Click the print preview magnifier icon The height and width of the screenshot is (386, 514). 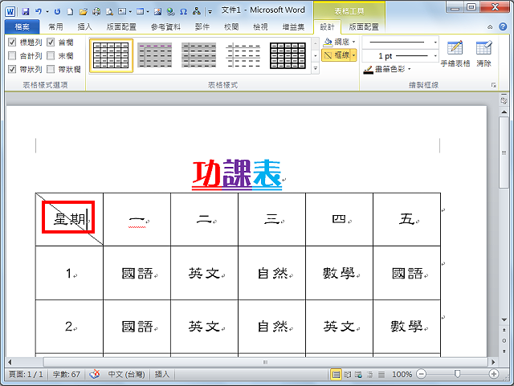[109, 12]
